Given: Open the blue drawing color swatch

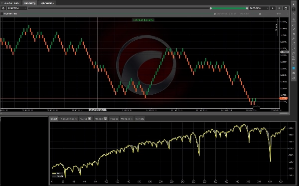Looking at the screenshot, I should click(x=294, y=68).
